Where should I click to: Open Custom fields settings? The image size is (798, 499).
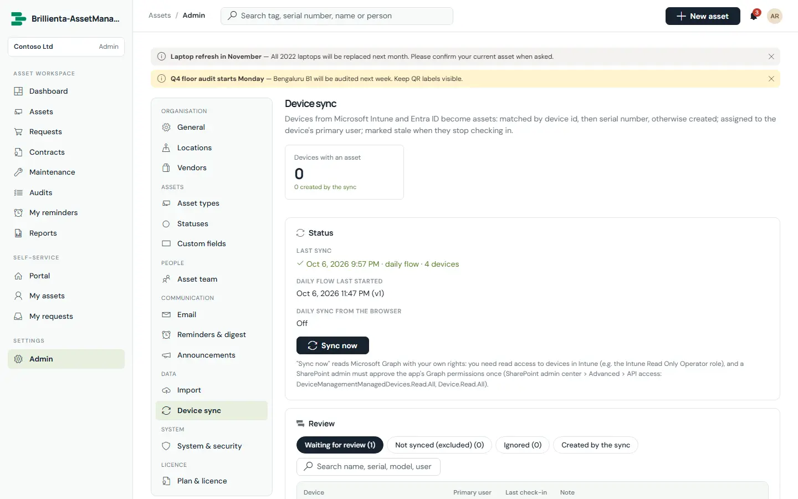pyautogui.click(x=212, y=243)
